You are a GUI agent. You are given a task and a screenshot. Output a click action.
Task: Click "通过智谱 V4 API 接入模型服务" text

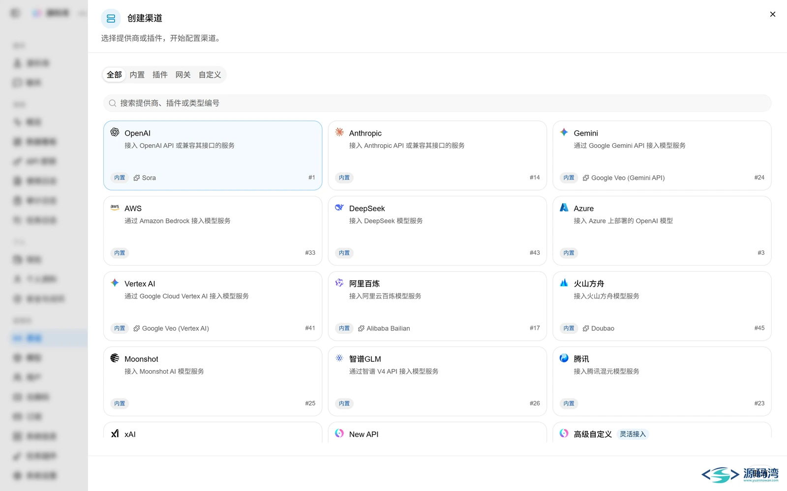394,372
